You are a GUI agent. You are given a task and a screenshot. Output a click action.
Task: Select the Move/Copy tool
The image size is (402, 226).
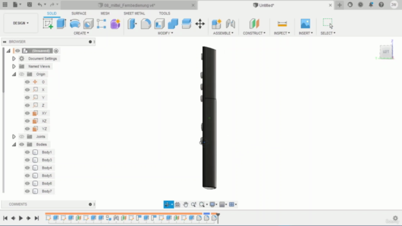coord(200,24)
